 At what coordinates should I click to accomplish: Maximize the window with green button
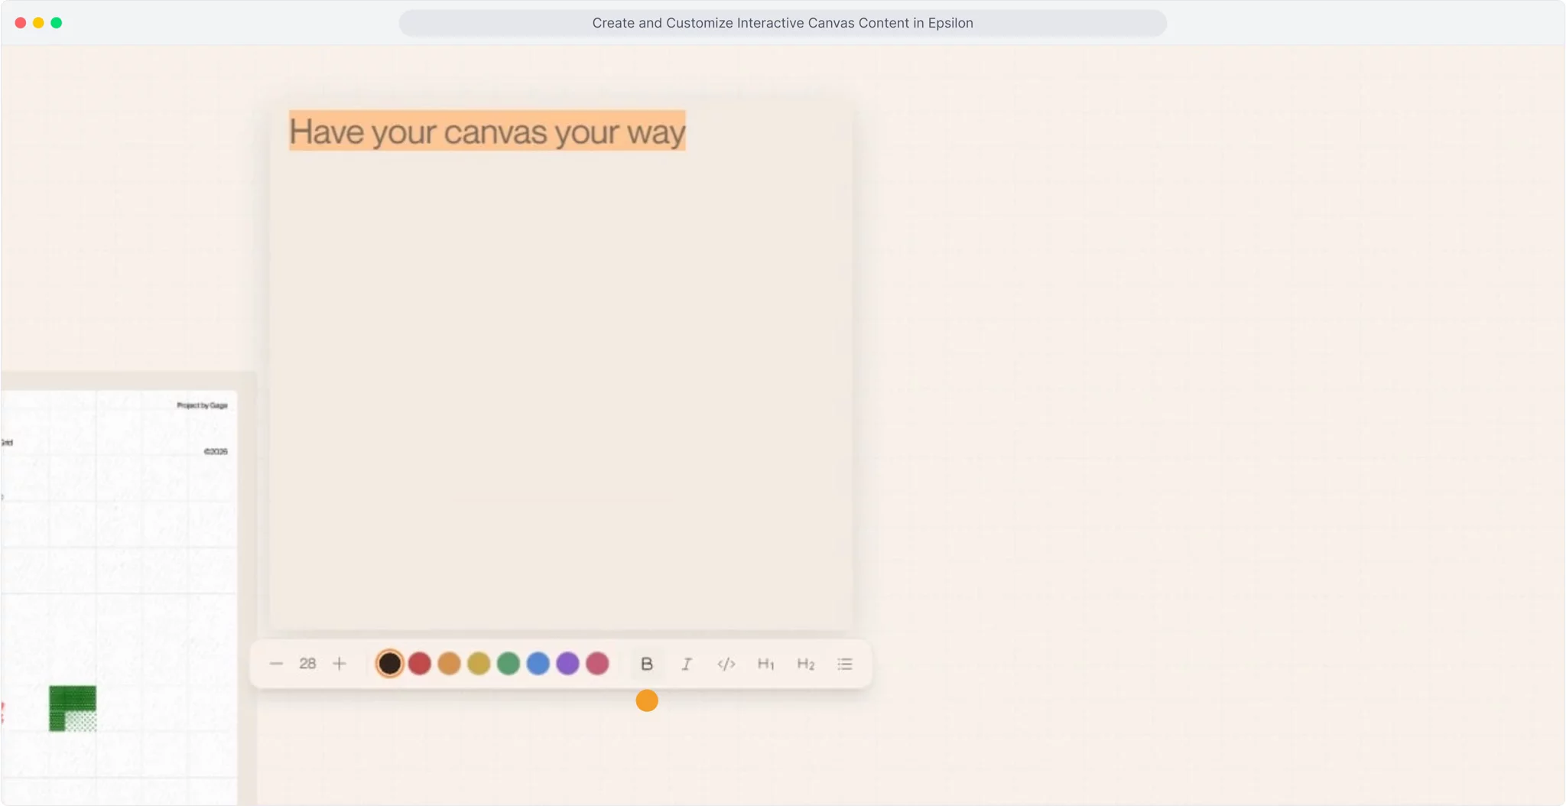(x=57, y=23)
